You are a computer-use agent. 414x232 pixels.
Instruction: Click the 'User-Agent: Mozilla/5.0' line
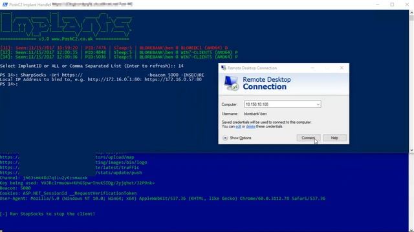(x=162, y=198)
